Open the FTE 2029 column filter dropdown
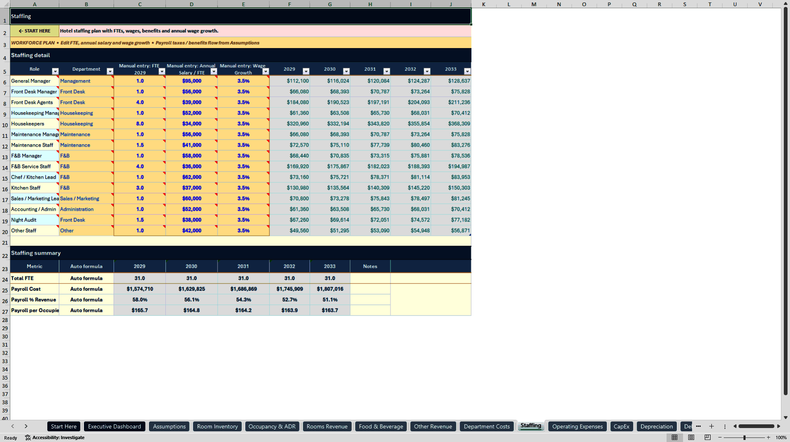 coord(162,71)
